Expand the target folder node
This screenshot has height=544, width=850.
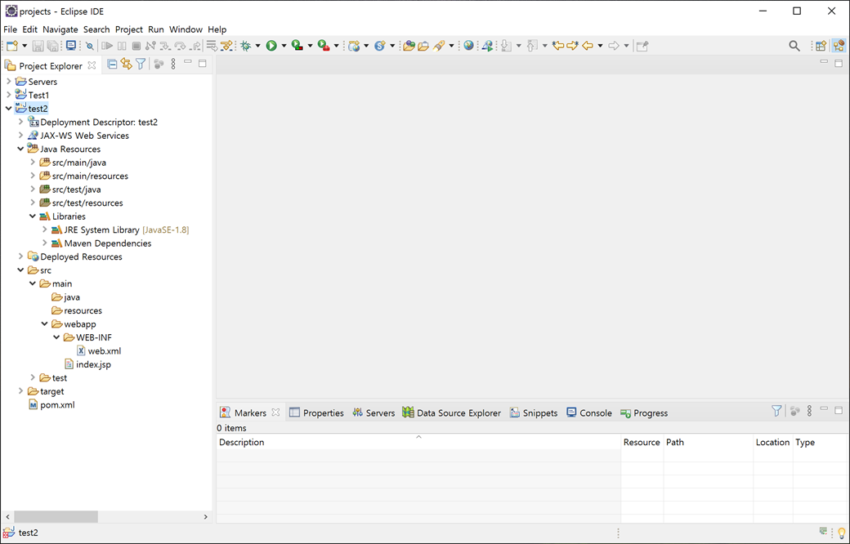tap(20, 391)
